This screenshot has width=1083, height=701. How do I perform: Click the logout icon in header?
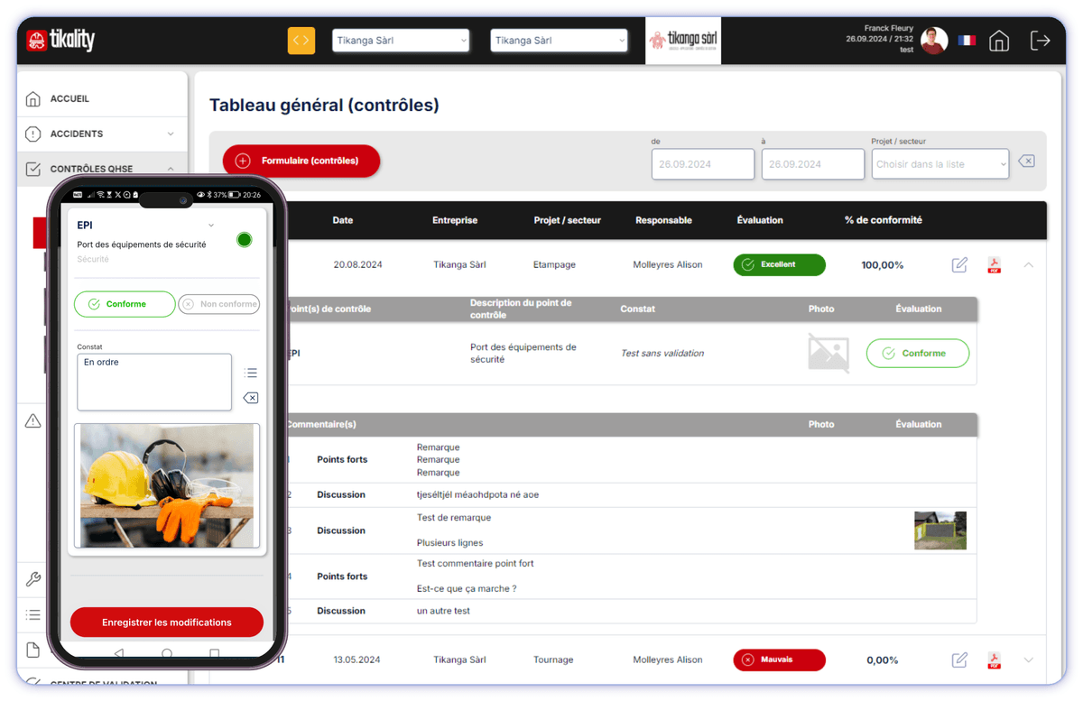[x=1040, y=41]
